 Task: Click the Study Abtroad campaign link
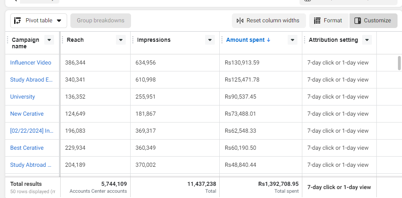coord(31,165)
